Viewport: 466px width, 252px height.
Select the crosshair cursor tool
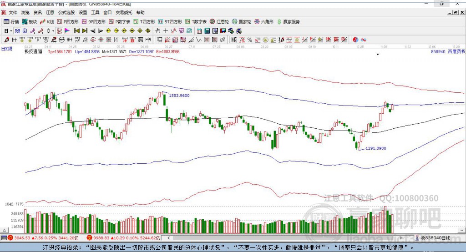pyautogui.click(x=166, y=30)
